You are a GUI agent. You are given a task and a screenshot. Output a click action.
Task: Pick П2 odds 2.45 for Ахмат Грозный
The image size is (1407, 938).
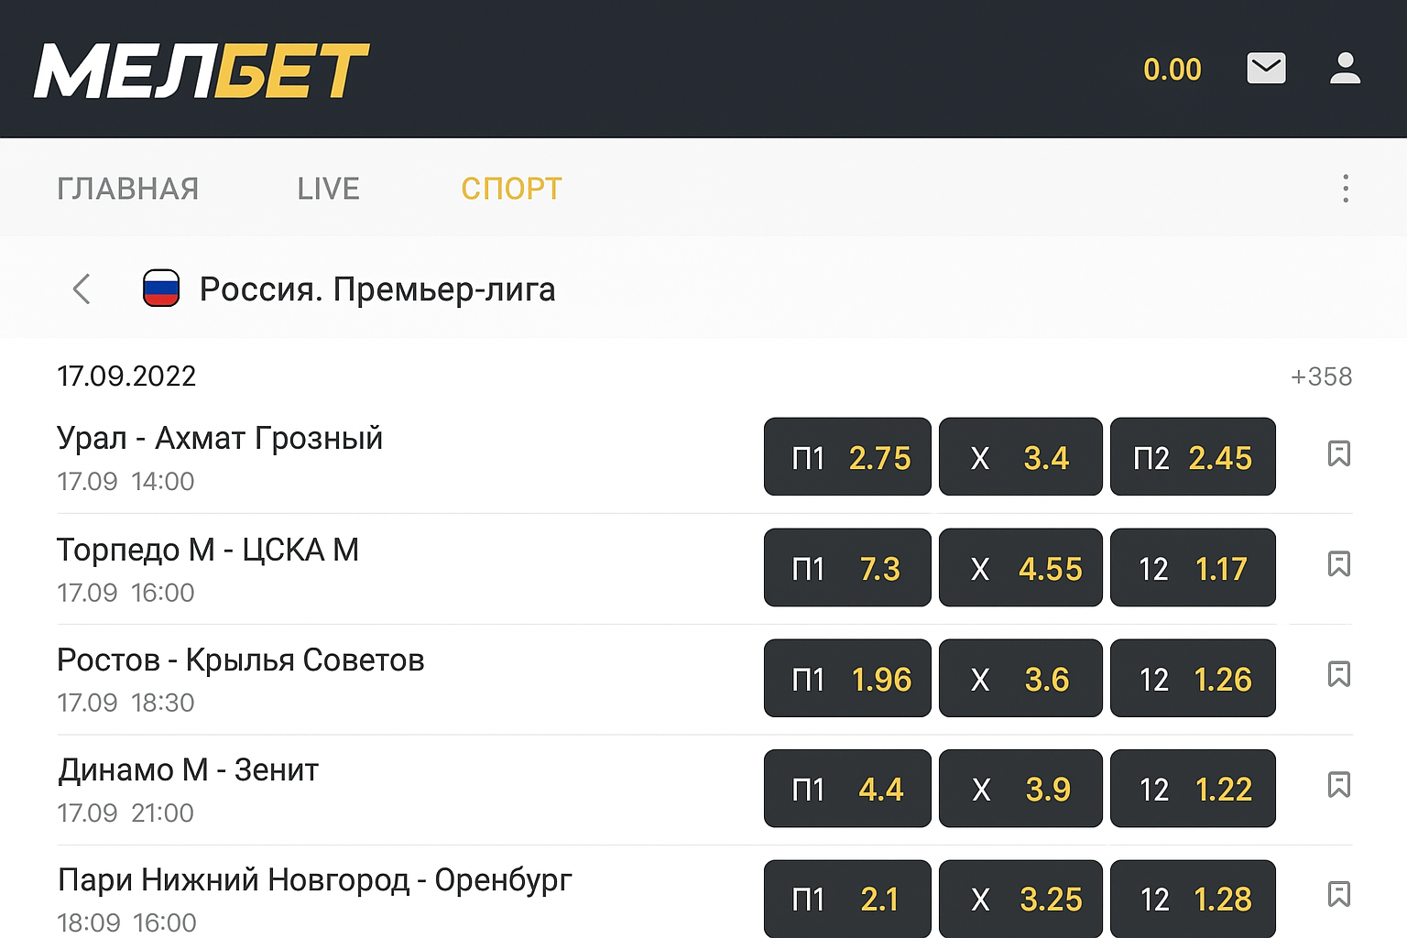coord(1193,457)
